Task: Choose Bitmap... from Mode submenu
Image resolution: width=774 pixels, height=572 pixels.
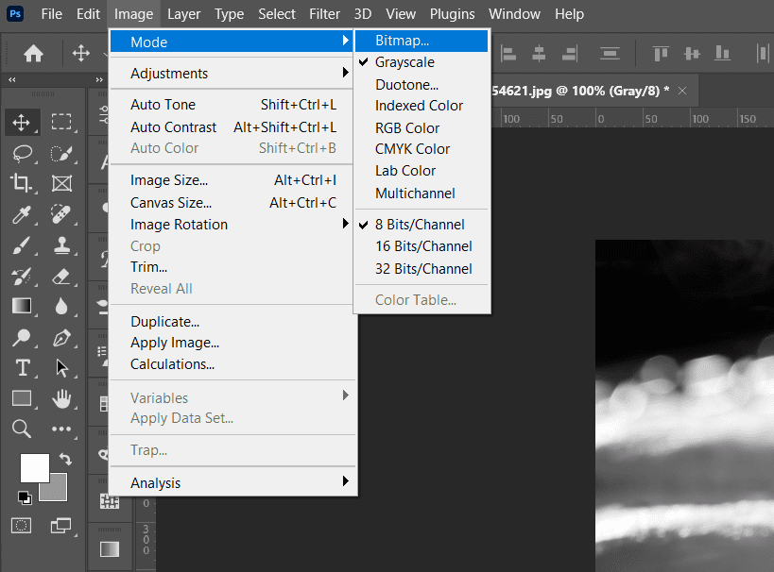Action: (x=422, y=41)
